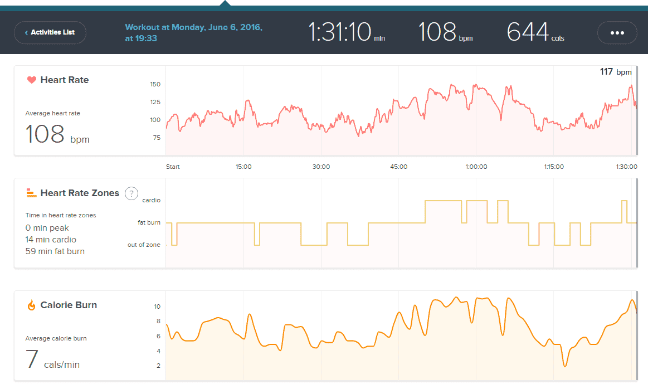This screenshot has width=648, height=389.
Task: Click the 644 cals total in header
Action: [x=535, y=32]
